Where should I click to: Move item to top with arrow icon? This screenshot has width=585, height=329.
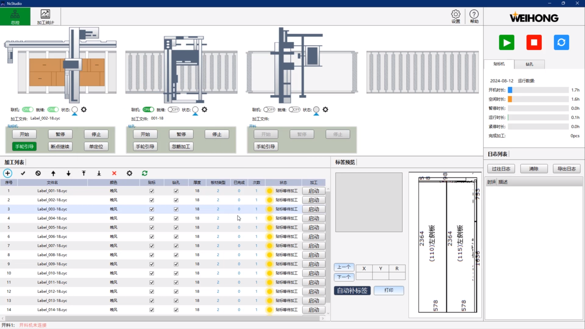[84, 173]
